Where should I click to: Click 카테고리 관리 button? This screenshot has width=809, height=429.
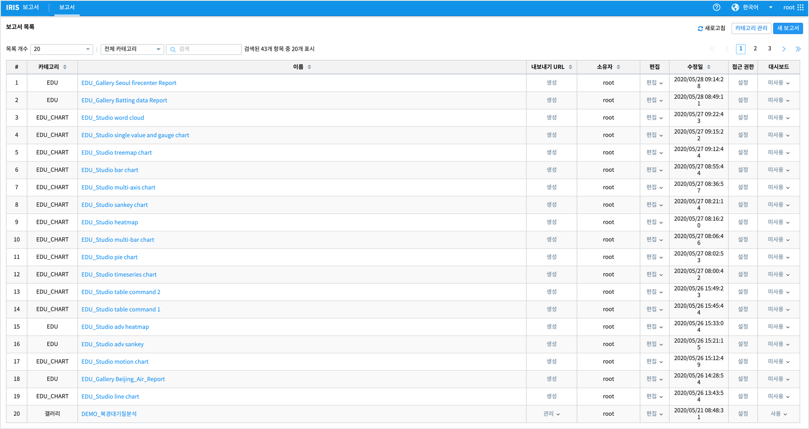[x=751, y=28]
